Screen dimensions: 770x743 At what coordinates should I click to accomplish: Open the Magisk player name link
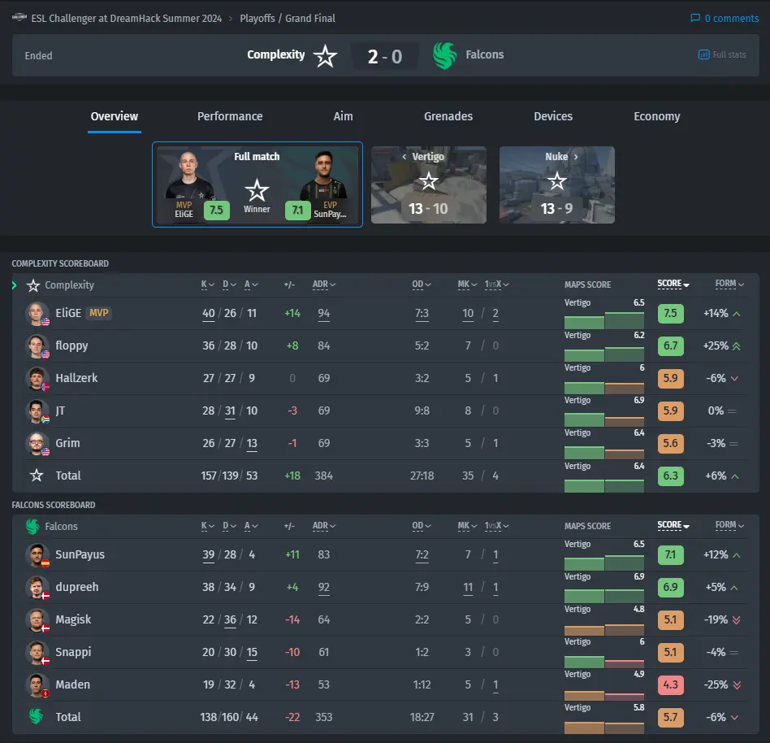coord(73,619)
